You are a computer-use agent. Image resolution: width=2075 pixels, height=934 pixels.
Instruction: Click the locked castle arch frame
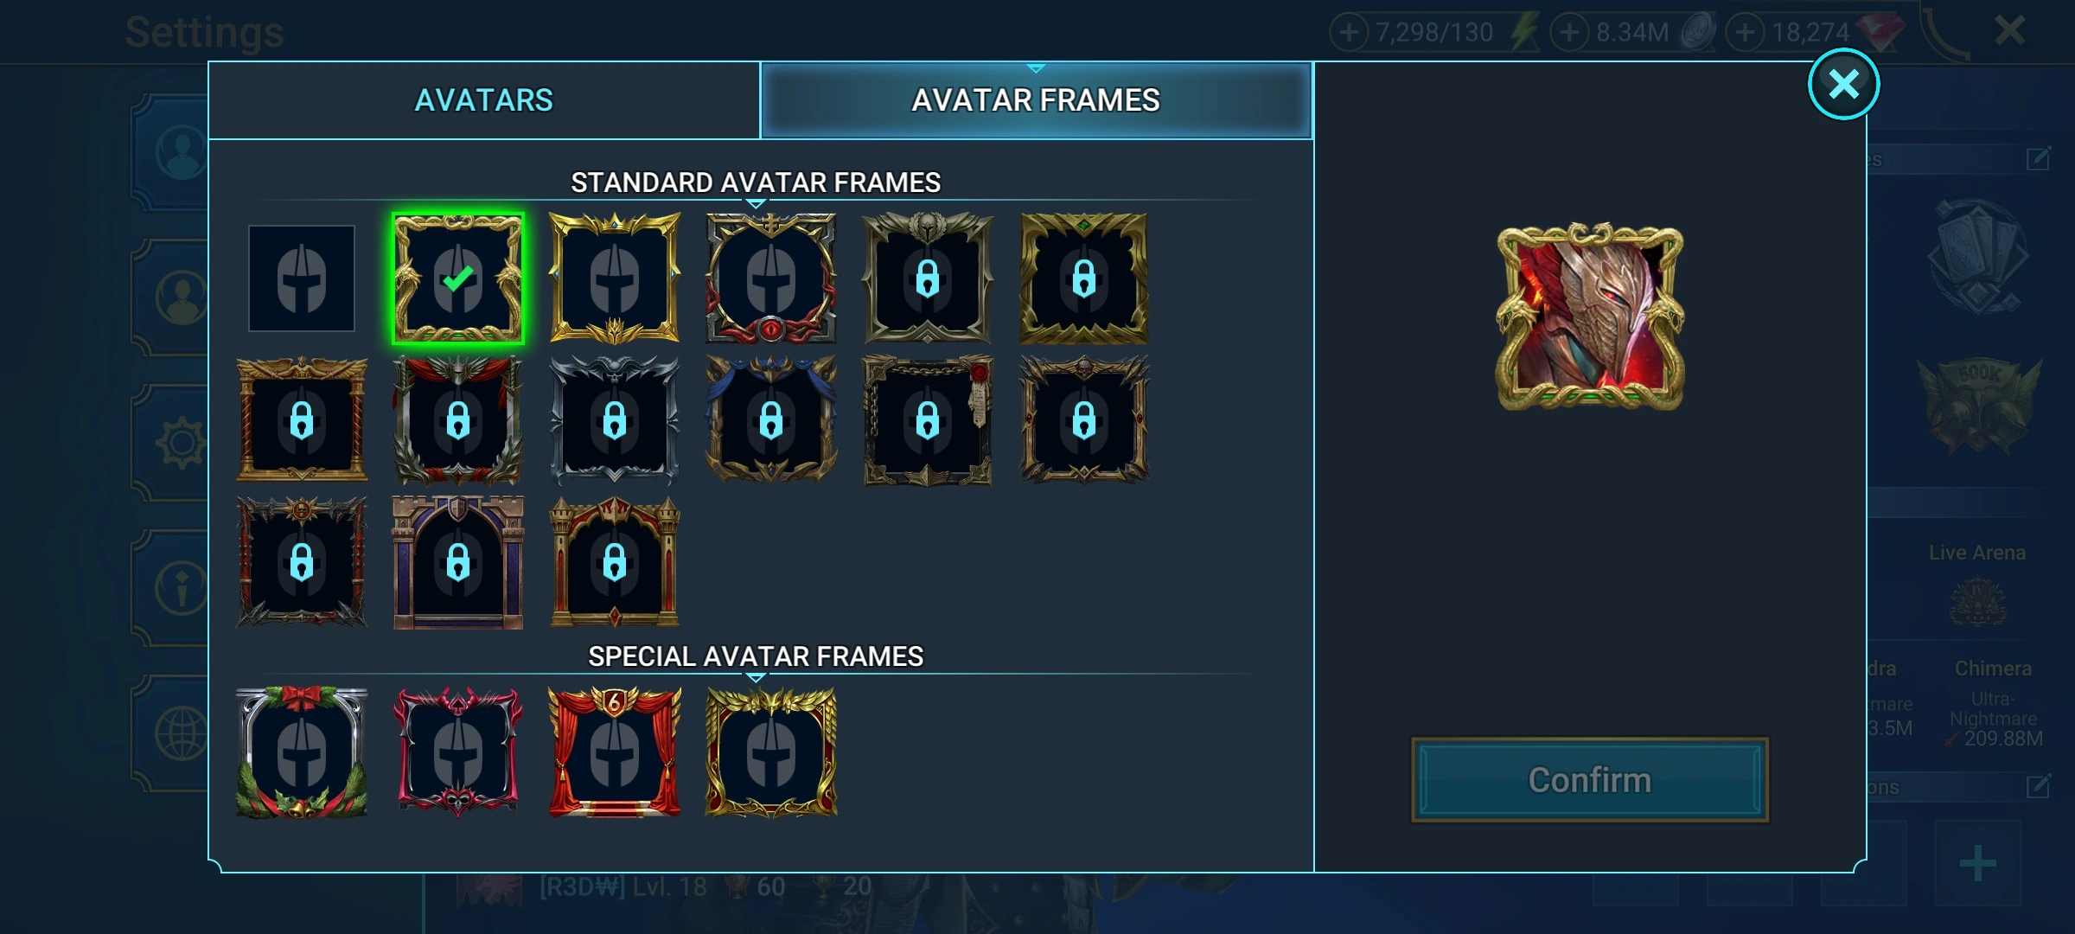click(x=458, y=563)
